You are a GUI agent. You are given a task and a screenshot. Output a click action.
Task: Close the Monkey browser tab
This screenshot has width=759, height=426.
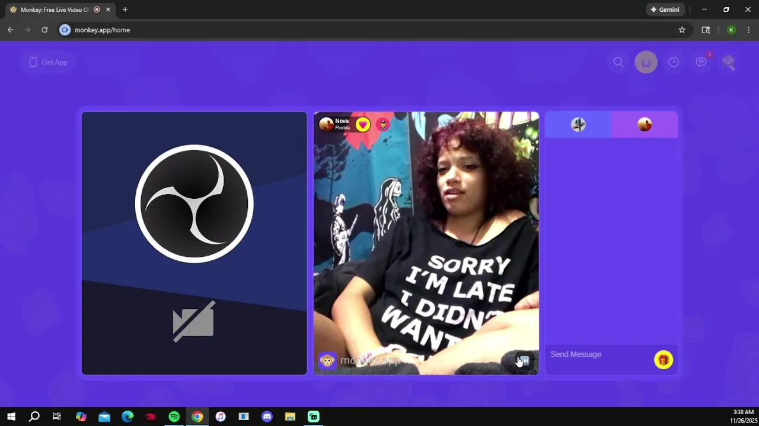(x=109, y=9)
